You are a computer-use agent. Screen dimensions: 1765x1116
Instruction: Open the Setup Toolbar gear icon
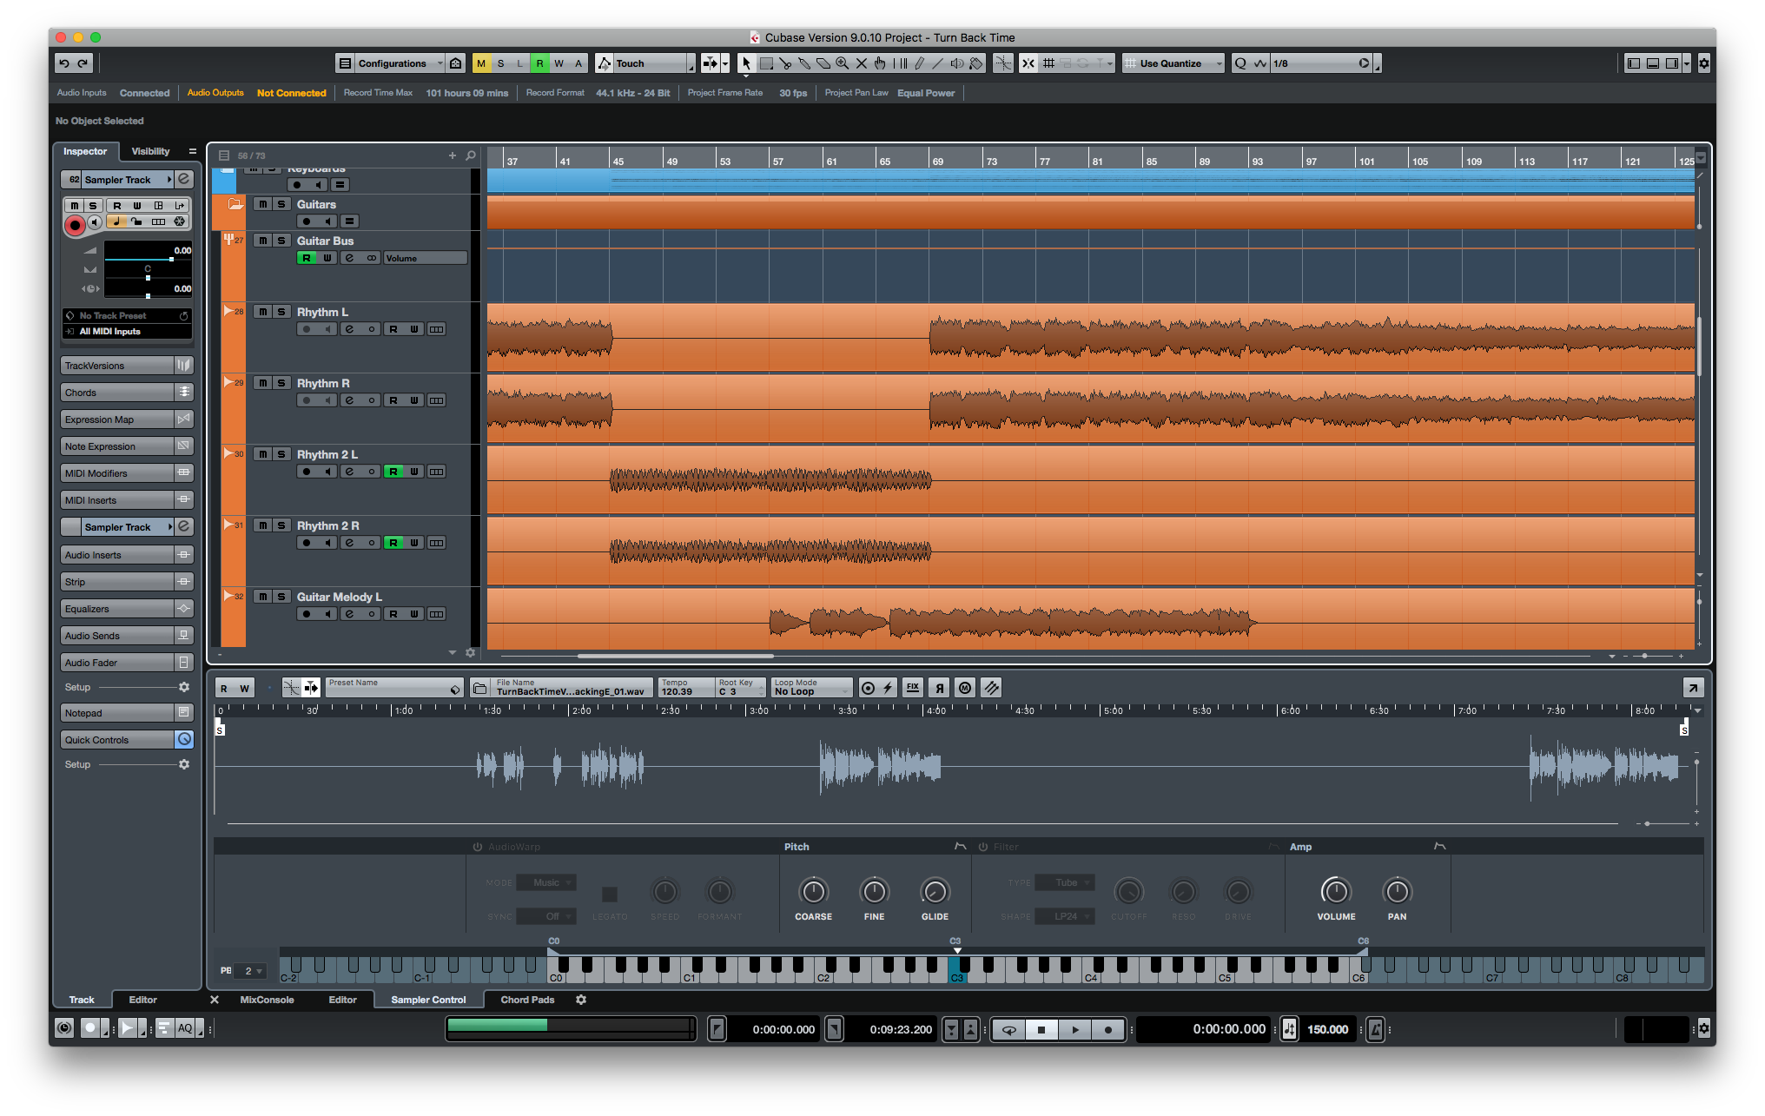pos(1704,63)
